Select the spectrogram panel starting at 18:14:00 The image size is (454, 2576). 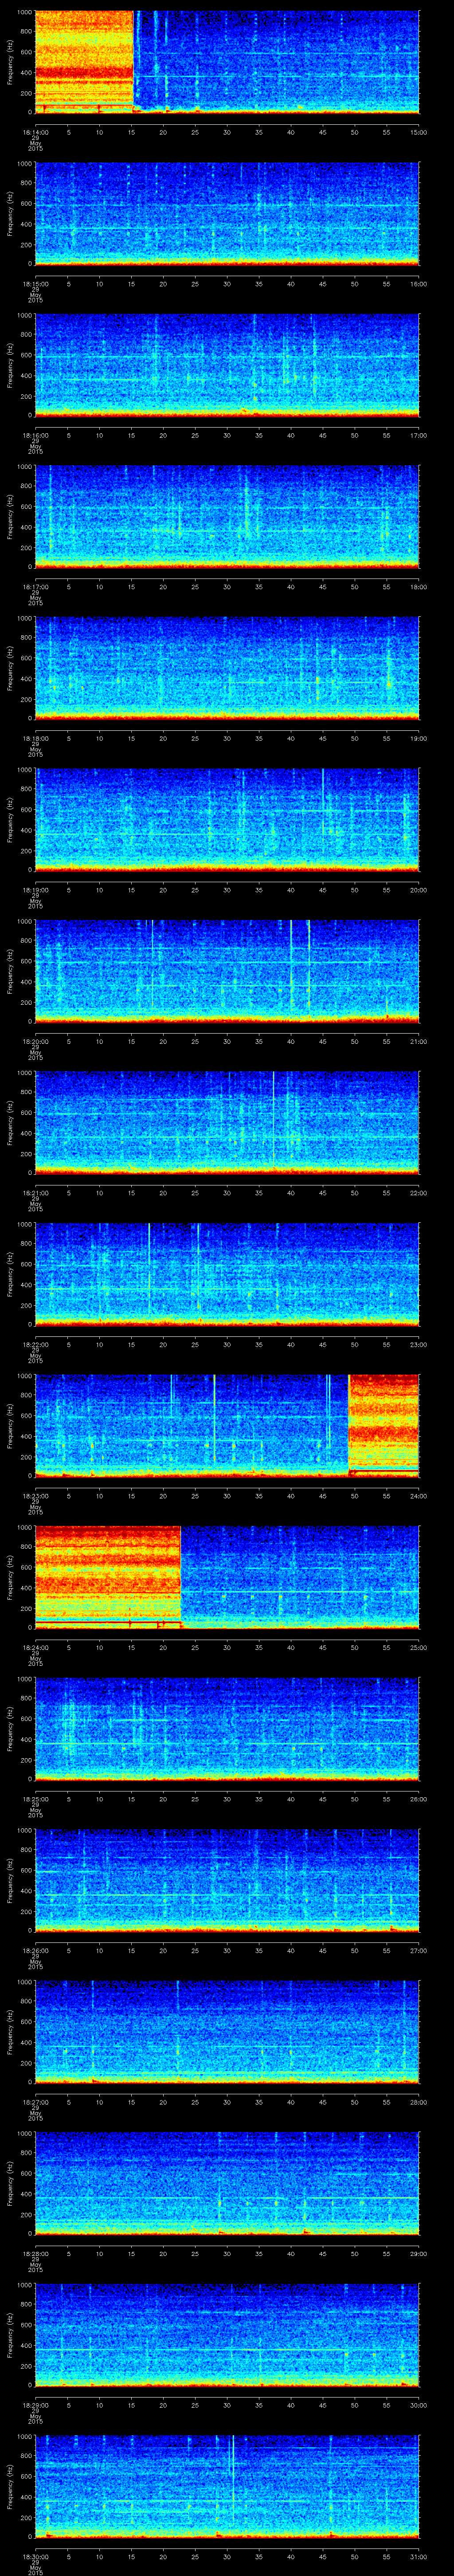tap(227, 62)
